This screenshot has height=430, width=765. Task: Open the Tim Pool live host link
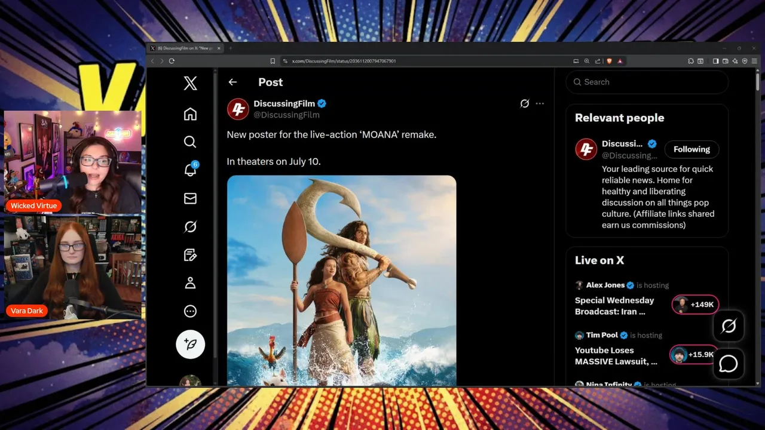pos(601,335)
